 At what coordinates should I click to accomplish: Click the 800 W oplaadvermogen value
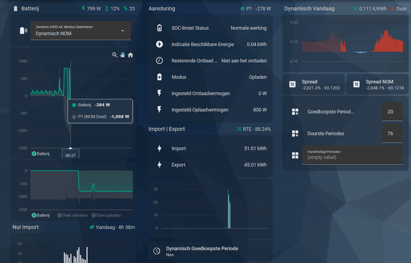pos(260,110)
